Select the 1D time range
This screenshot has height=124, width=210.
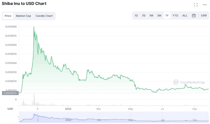[x=136, y=16]
